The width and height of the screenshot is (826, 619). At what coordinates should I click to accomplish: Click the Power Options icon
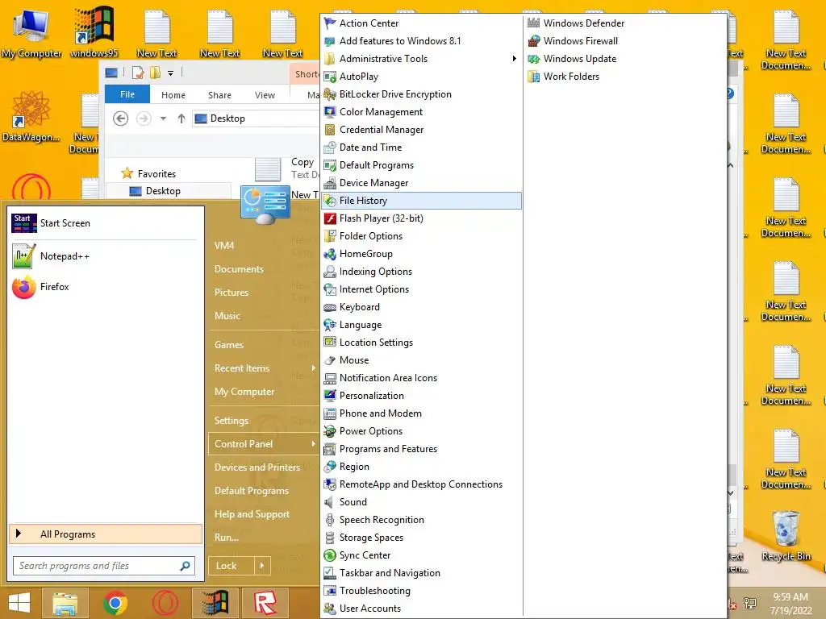point(330,431)
